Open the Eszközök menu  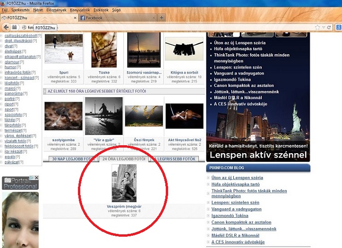tap(101, 10)
